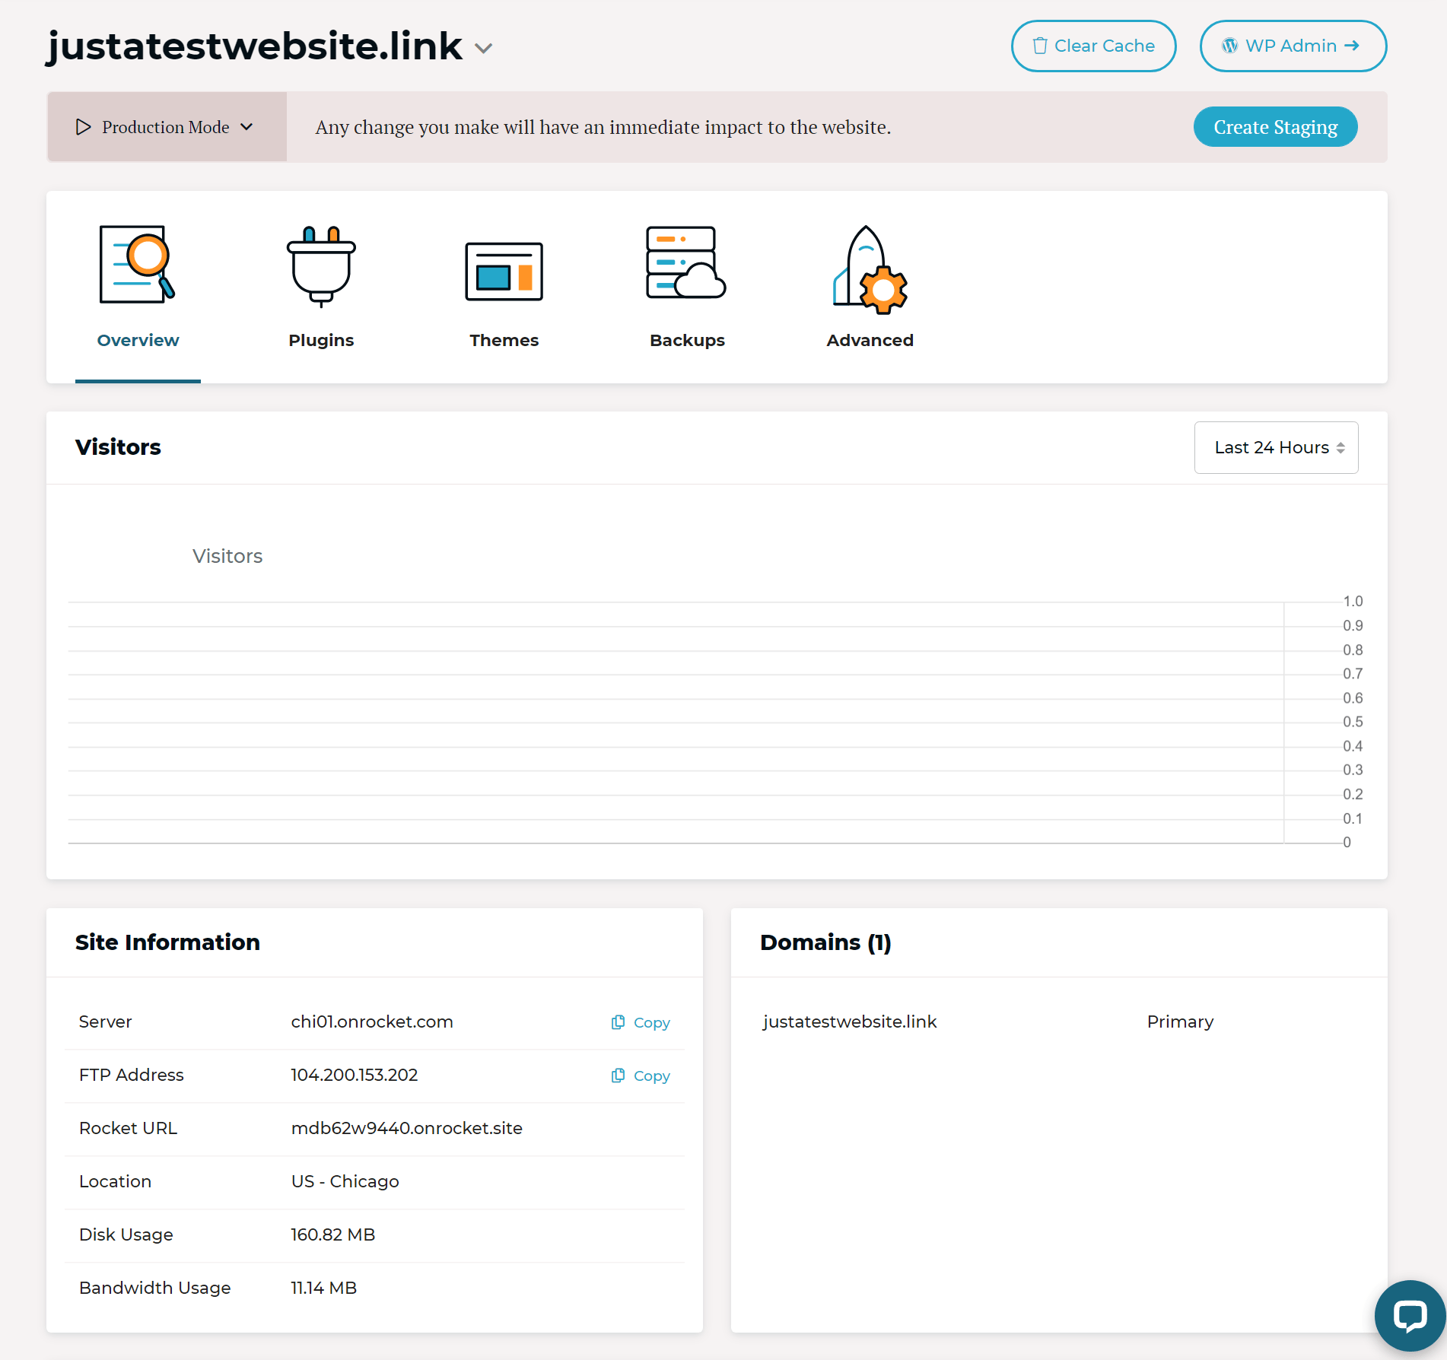This screenshot has height=1360, width=1447.
Task: Click the Clear Cache button
Action: [1093, 46]
